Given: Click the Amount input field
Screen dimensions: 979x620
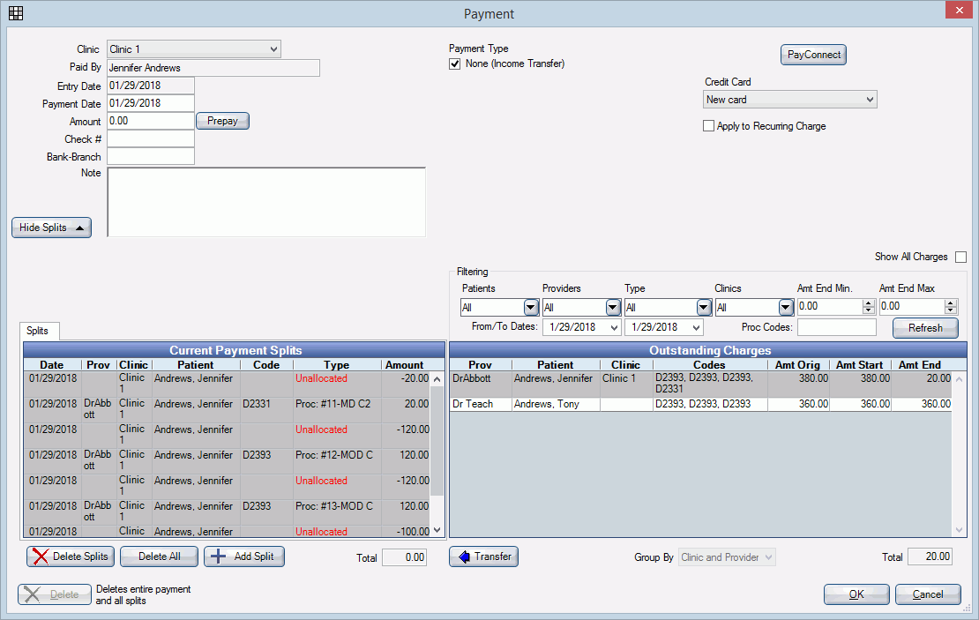Looking at the screenshot, I should click(151, 121).
